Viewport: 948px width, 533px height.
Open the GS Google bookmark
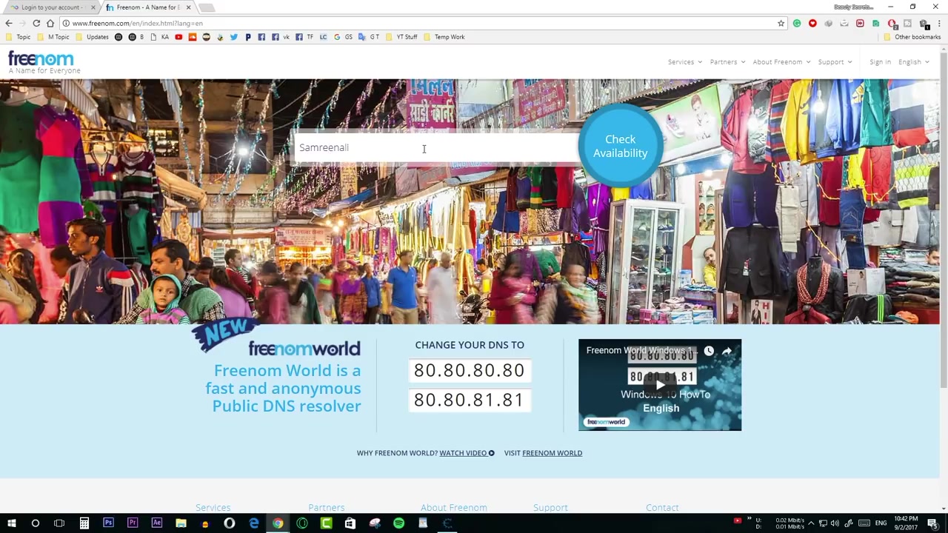pyautogui.click(x=343, y=37)
